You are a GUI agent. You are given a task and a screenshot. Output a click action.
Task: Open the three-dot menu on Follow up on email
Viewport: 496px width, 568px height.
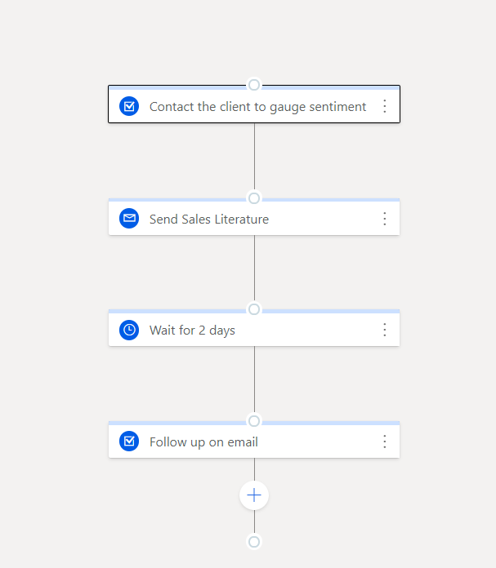tap(385, 442)
